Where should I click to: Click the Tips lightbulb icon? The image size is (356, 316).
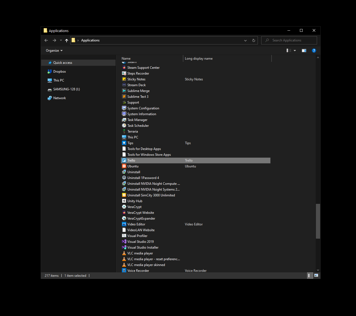tap(124, 143)
